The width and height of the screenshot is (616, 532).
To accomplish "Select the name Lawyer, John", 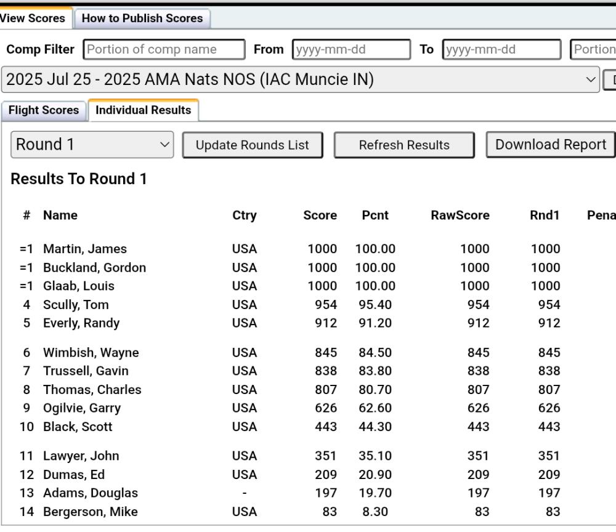I will [x=81, y=456].
